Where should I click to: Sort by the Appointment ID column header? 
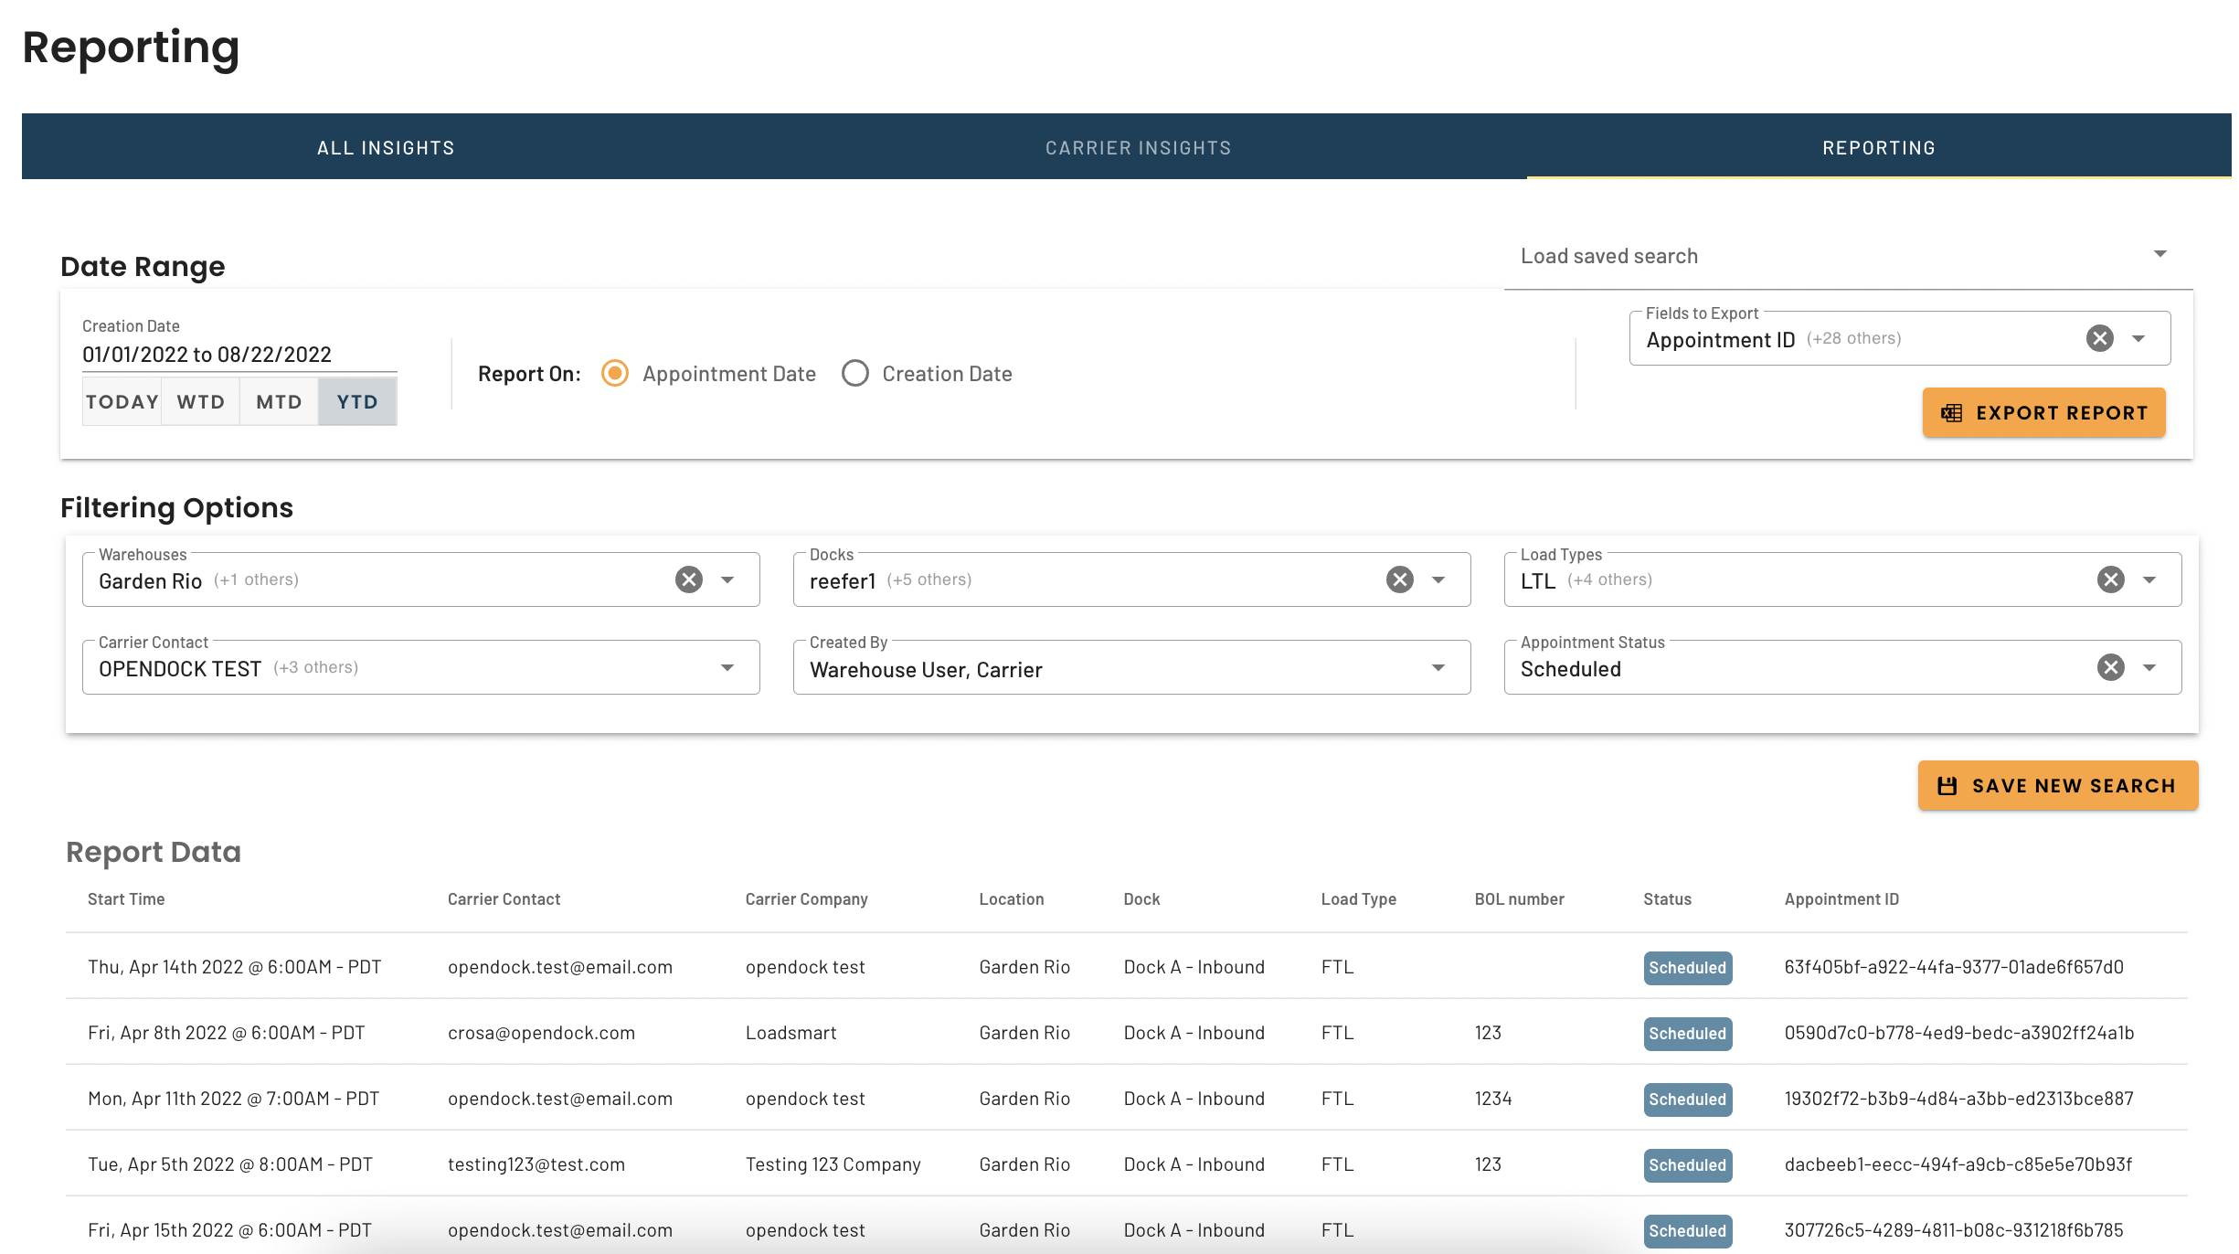point(1841,899)
